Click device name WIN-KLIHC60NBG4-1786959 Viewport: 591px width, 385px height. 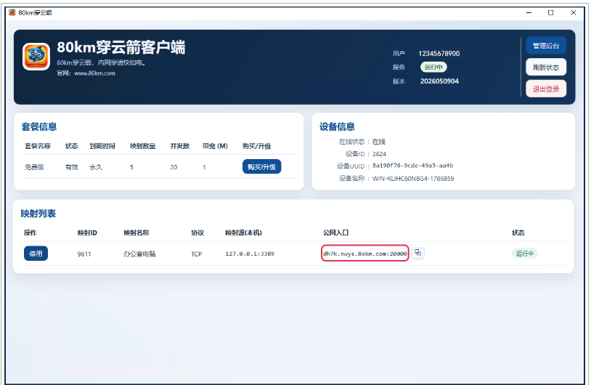(x=413, y=179)
